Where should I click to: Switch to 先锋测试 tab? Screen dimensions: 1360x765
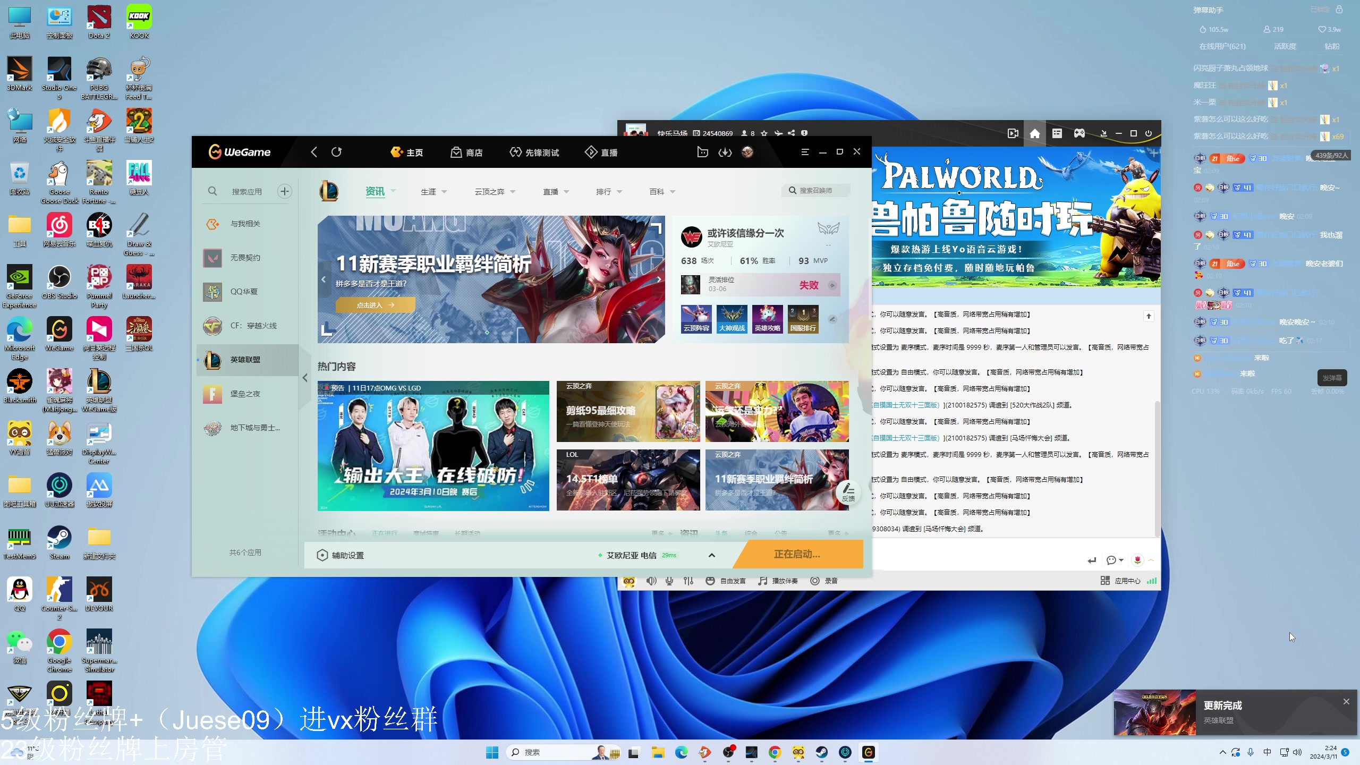pyautogui.click(x=534, y=152)
